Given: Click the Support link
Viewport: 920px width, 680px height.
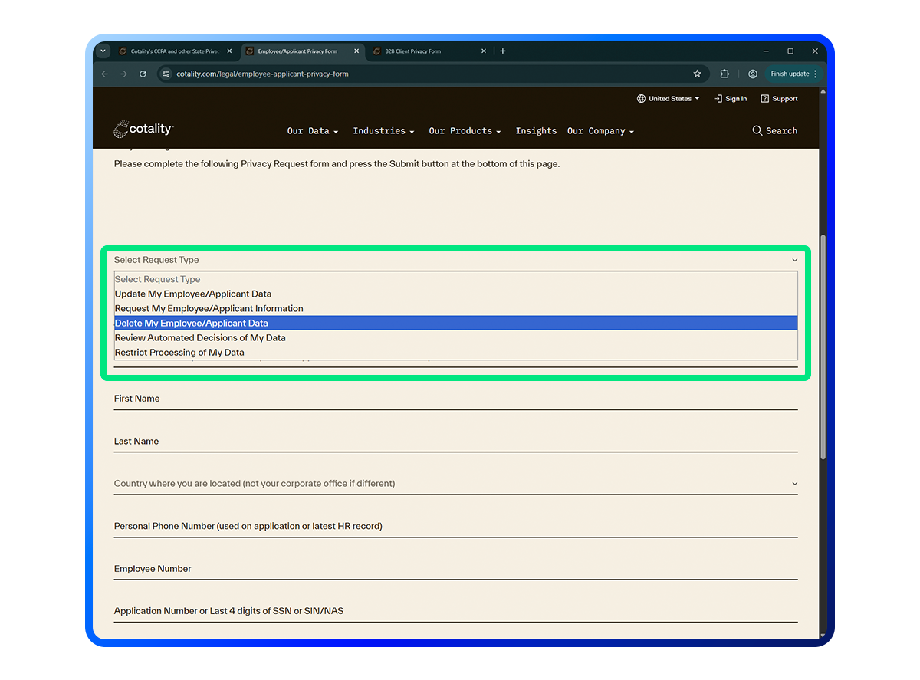Looking at the screenshot, I should 784,98.
